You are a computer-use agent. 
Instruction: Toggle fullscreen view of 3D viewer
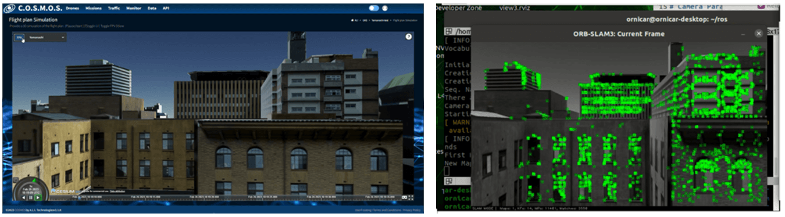tap(411, 197)
